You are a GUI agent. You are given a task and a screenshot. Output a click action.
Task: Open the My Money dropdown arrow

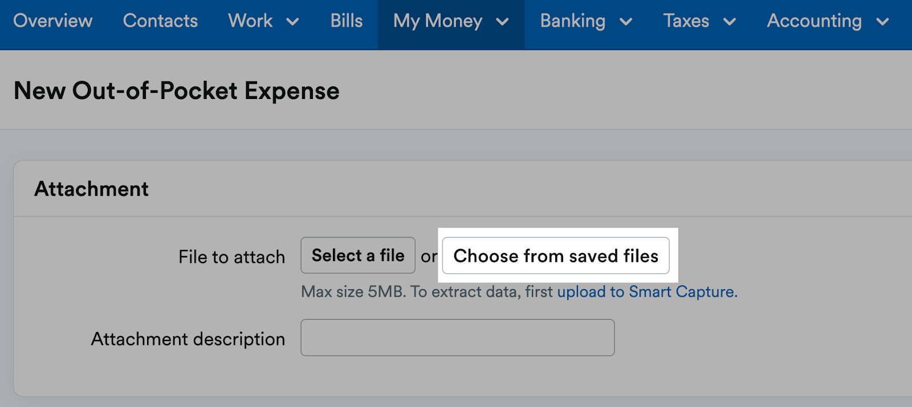point(503,23)
